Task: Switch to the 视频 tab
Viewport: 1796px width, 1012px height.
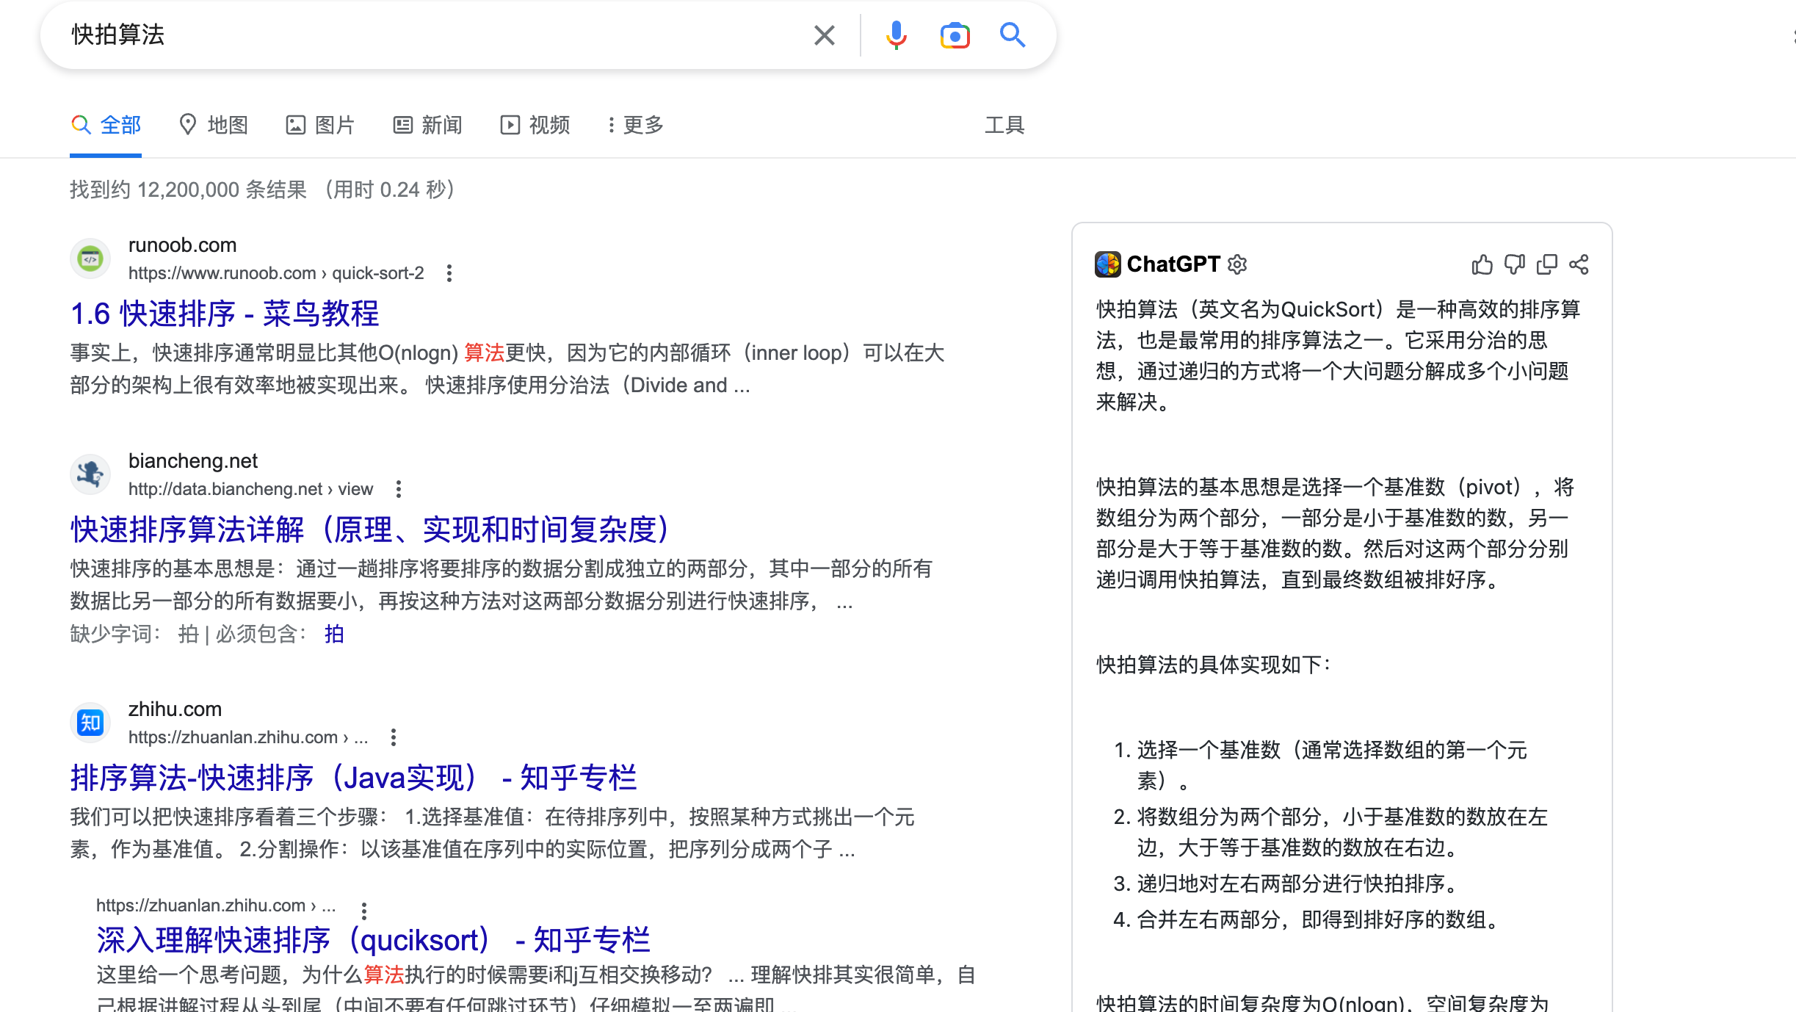Action: click(535, 125)
